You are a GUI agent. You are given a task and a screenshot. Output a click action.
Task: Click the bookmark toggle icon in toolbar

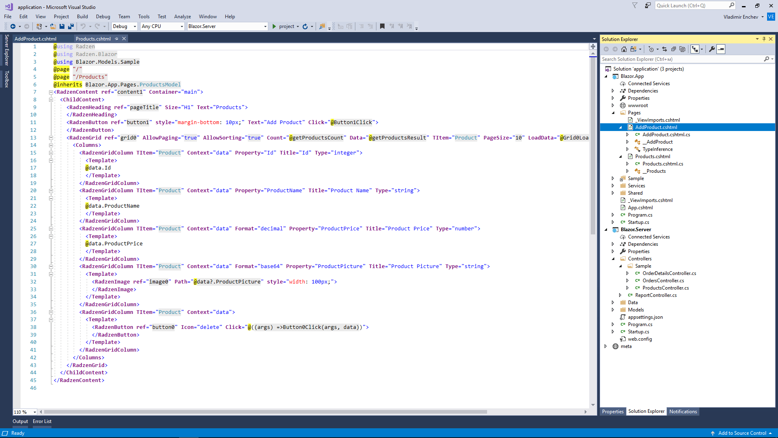click(382, 26)
